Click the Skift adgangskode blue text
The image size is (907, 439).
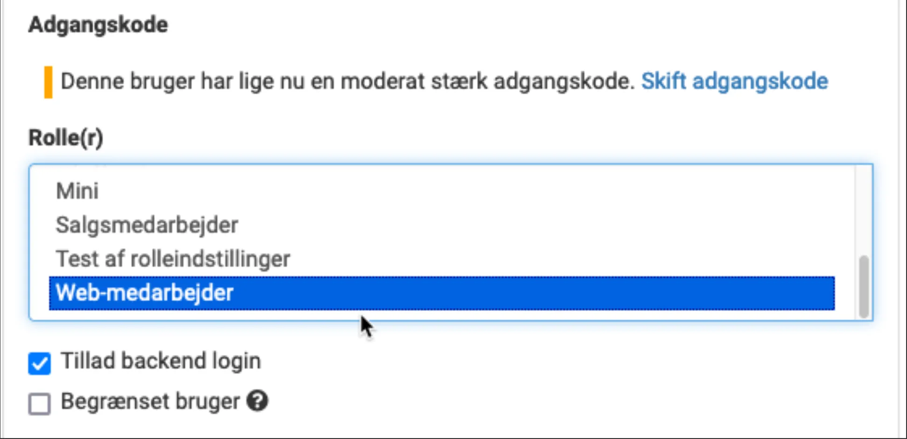point(735,81)
